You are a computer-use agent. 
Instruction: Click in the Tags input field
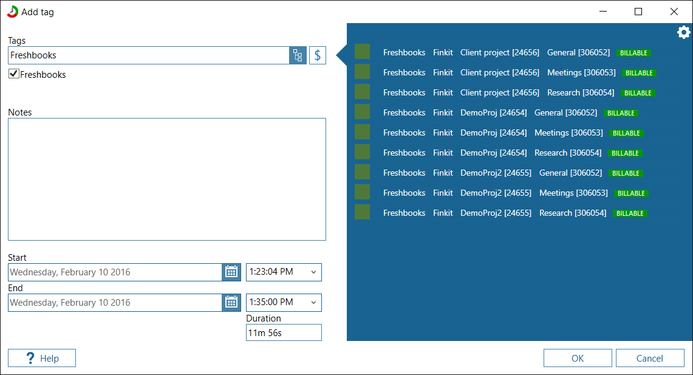tap(148, 55)
